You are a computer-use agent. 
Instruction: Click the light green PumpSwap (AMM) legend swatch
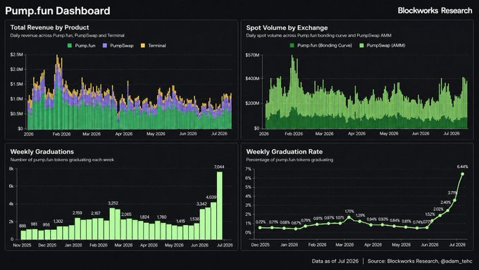[361, 46]
